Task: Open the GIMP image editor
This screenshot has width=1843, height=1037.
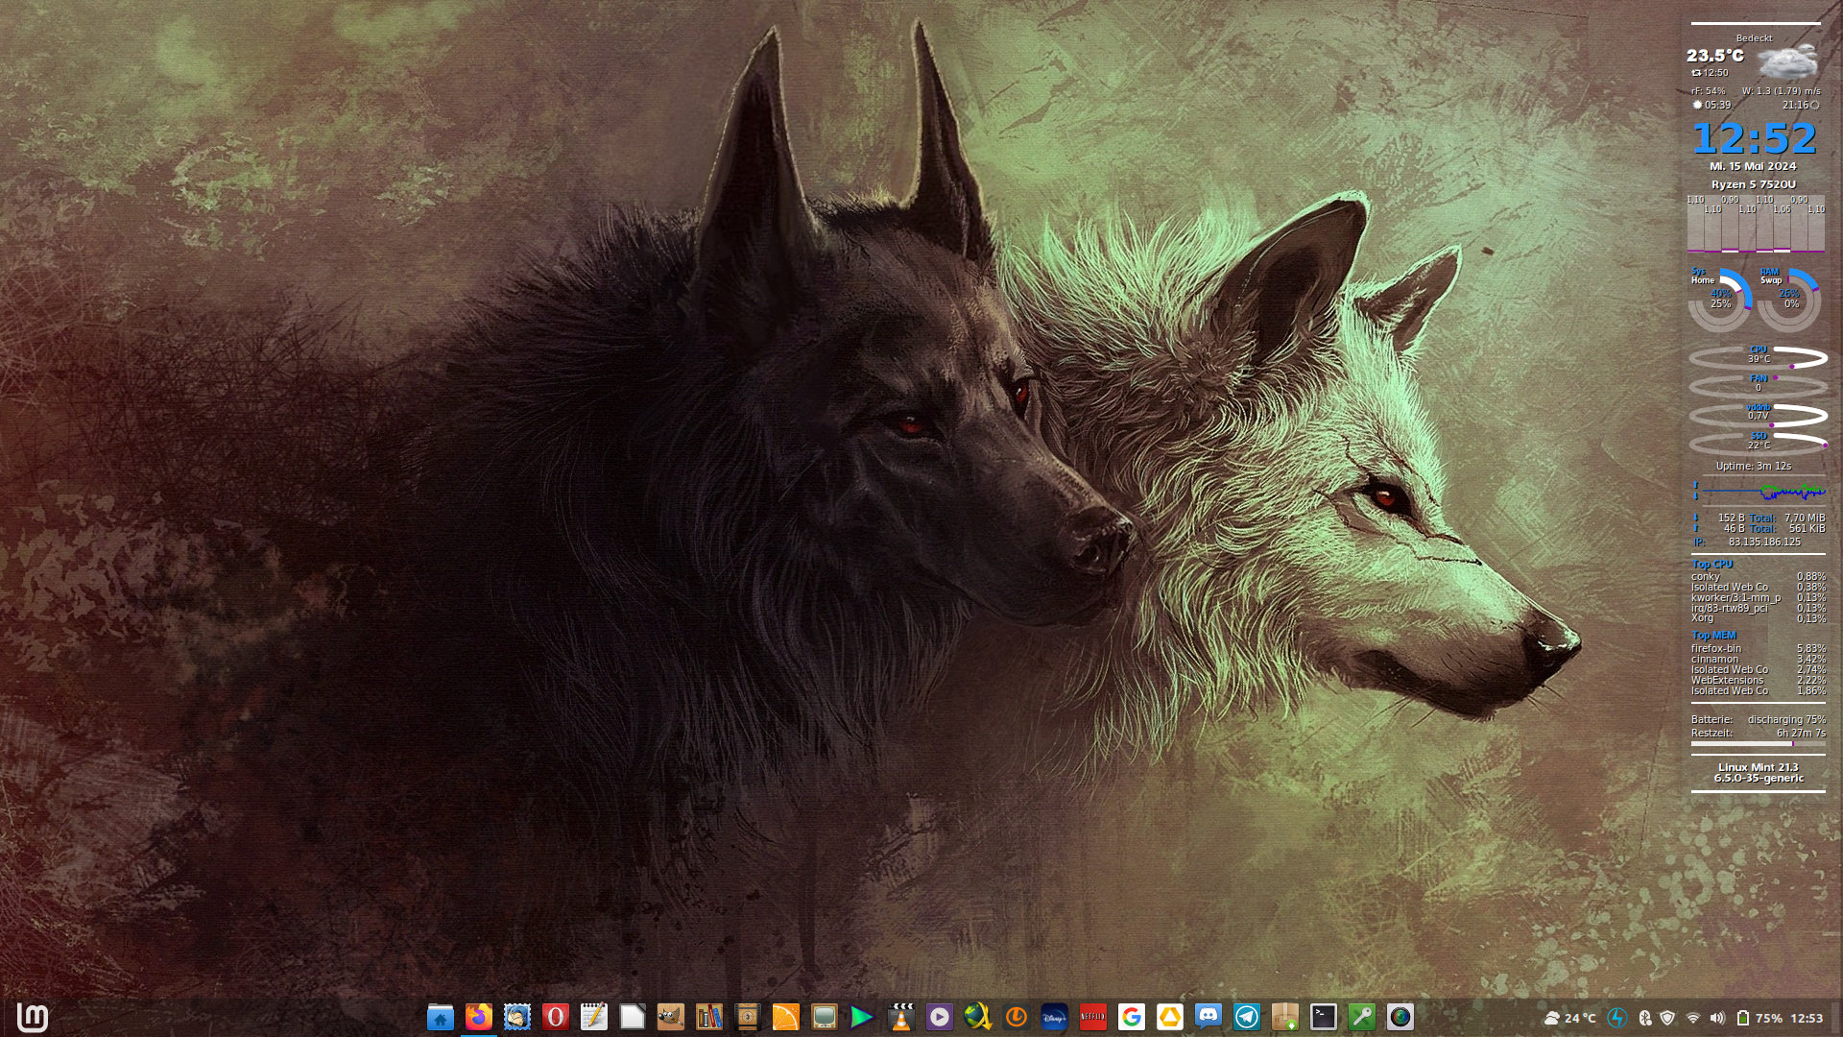Action: point(671,1017)
